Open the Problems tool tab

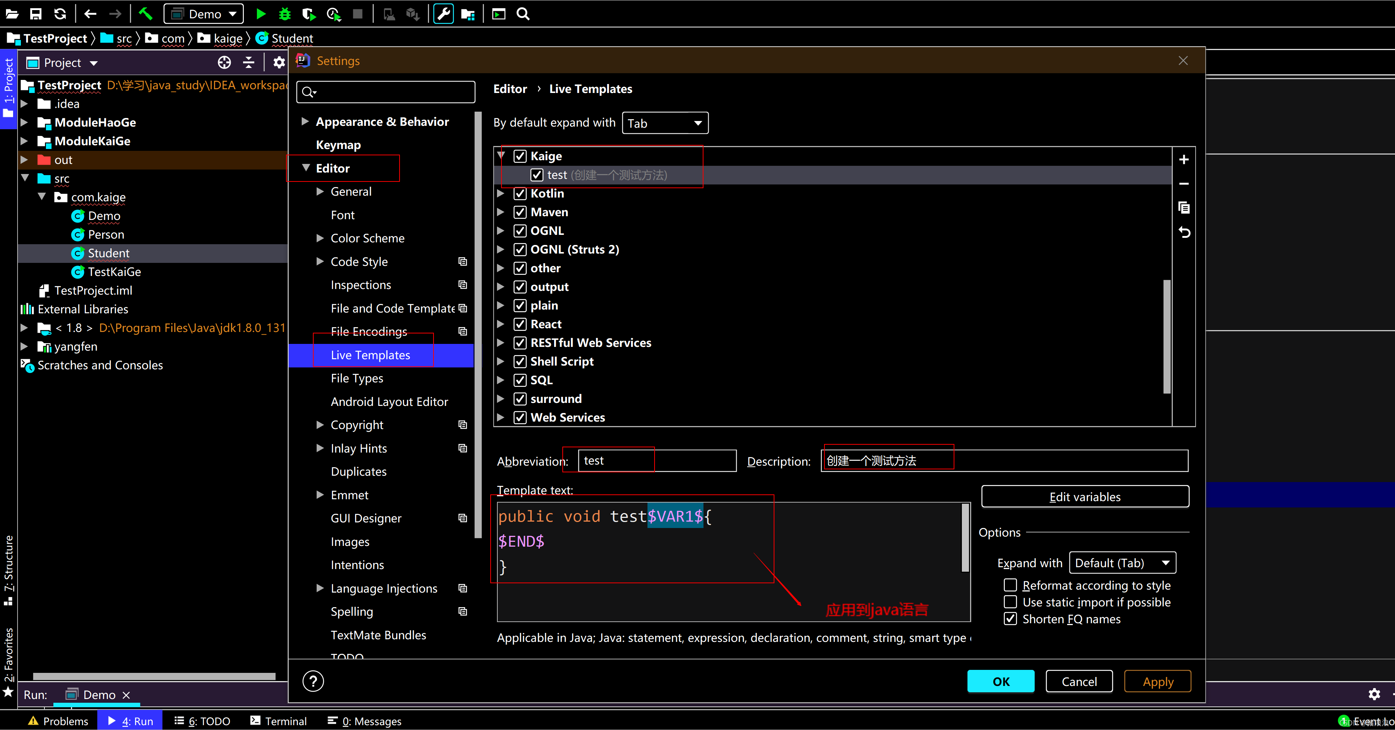click(58, 721)
